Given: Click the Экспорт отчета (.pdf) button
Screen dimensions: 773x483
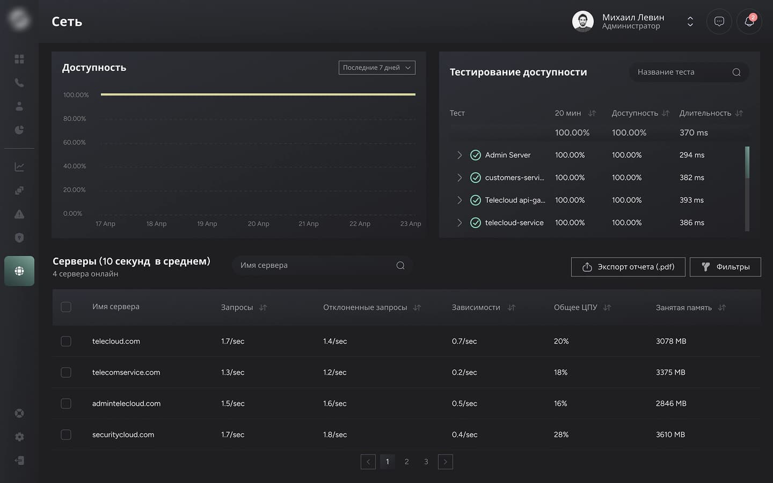Looking at the screenshot, I should (628, 267).
